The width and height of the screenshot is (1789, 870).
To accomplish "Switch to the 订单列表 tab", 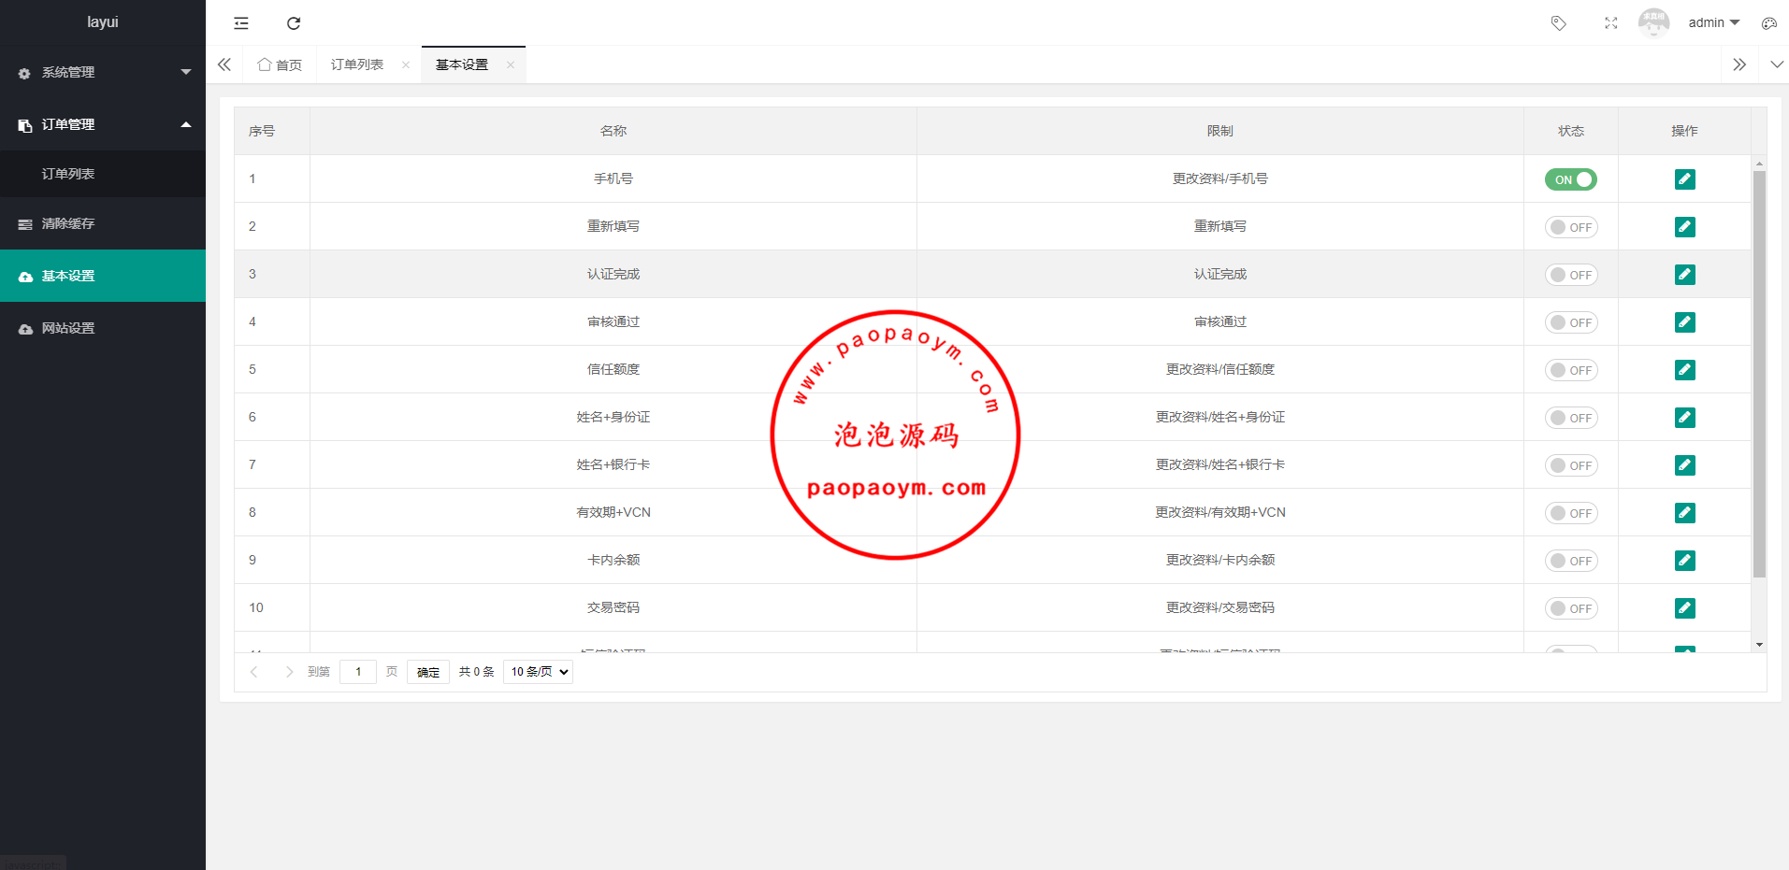I will point(357,64).
